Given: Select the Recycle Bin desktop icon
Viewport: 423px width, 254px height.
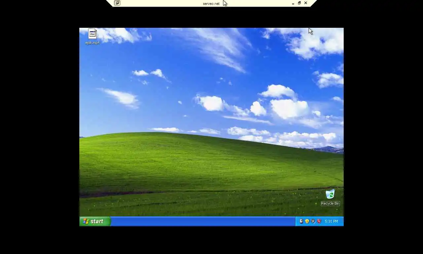Looking at the screenshot, I should pyautogui.click(x=330, y=194).
